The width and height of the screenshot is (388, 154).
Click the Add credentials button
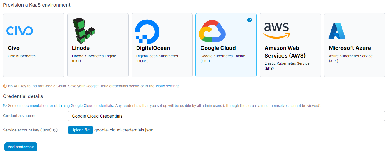21,147
